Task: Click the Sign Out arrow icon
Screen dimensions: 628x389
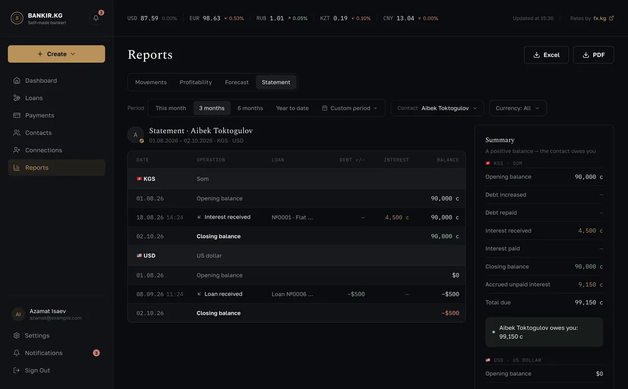Action: tap(16, 370)
